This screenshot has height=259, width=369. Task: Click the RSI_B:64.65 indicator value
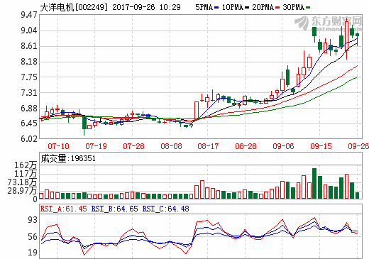tap(114, 209)
